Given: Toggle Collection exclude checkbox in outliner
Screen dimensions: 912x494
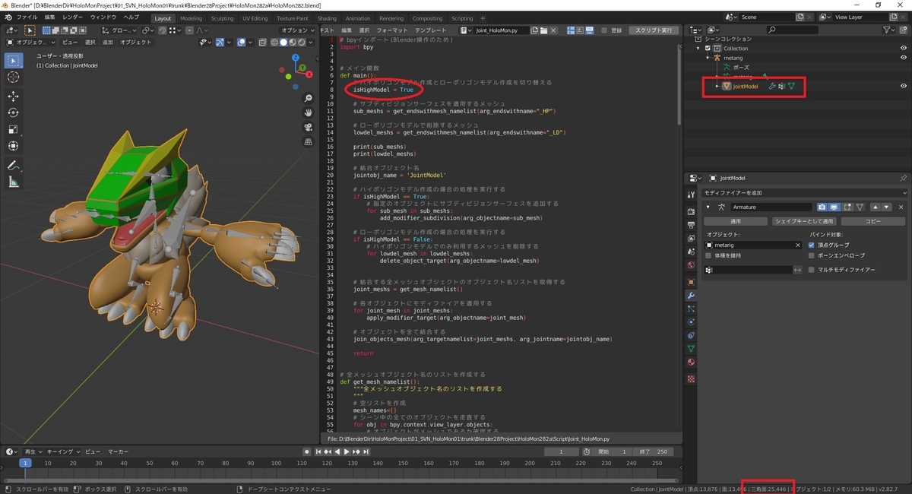Looking at the screenshot, I should [x=708, y=49].
